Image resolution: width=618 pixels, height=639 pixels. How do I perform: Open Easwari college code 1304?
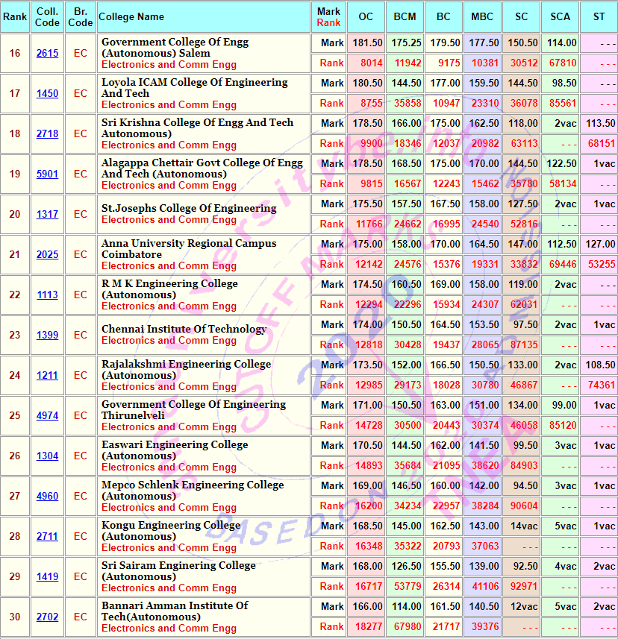click(47, 456)
